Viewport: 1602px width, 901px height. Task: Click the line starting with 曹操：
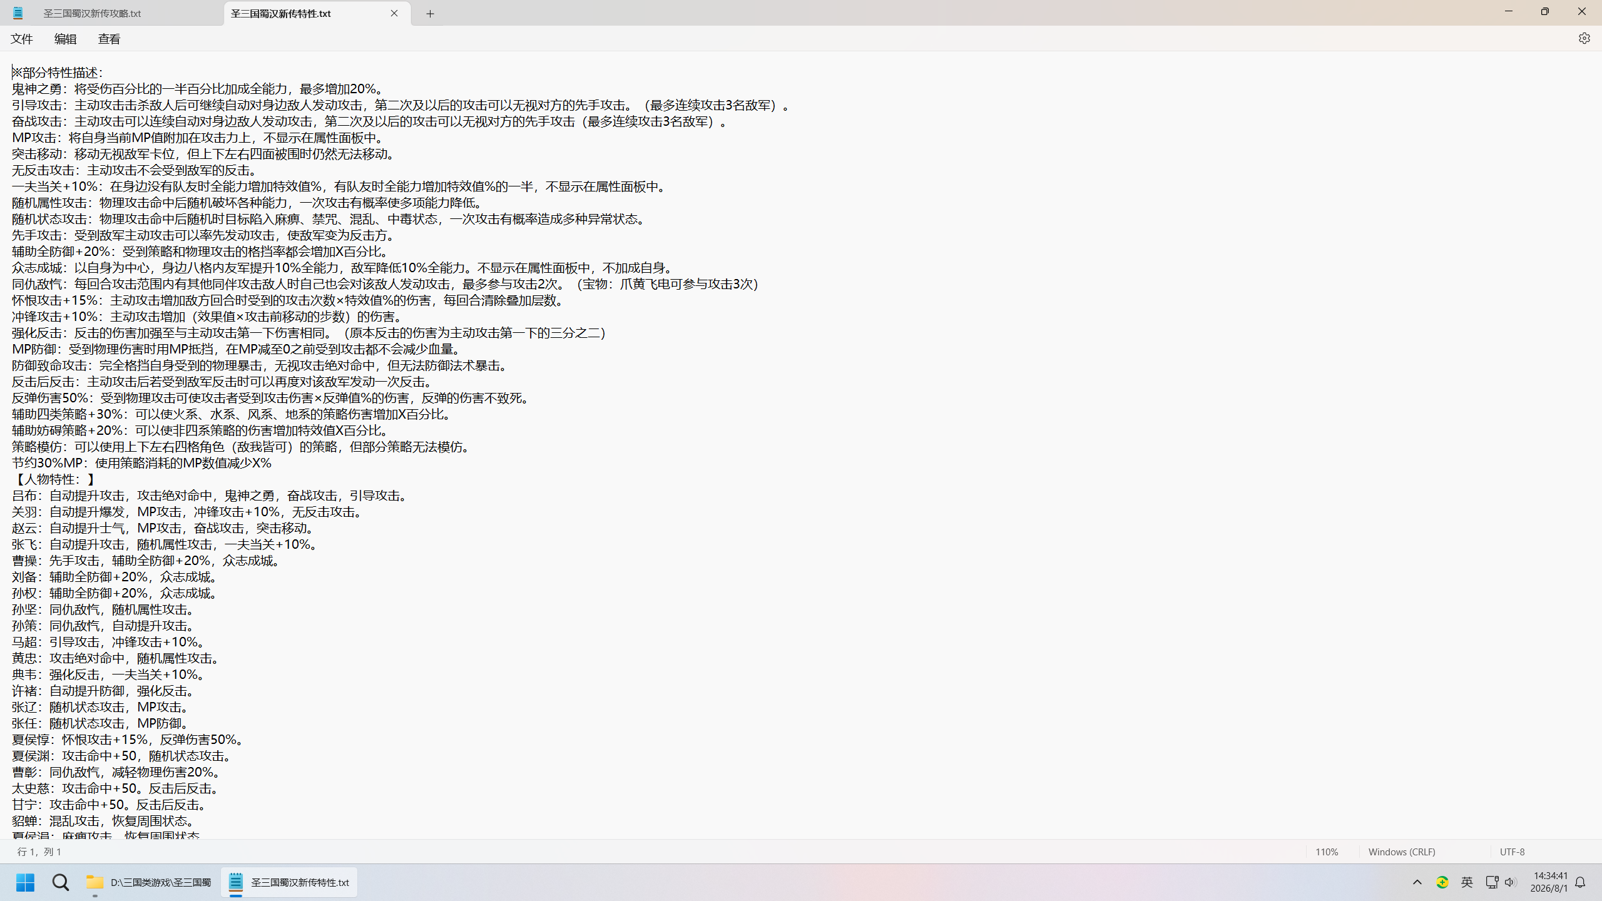click(x=147, y=561)
